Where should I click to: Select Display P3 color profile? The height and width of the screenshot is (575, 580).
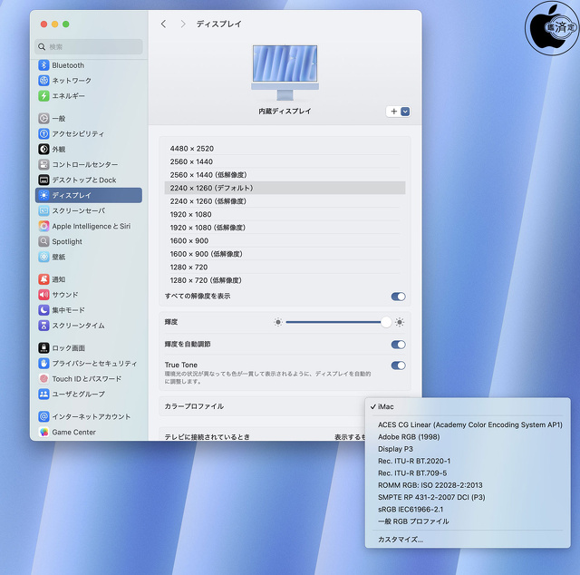pos(396,449)
